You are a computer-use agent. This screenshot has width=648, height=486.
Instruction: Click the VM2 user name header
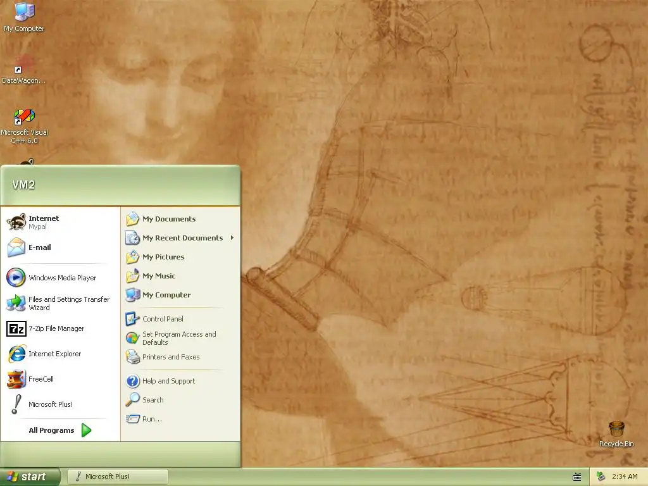[23, 185]
